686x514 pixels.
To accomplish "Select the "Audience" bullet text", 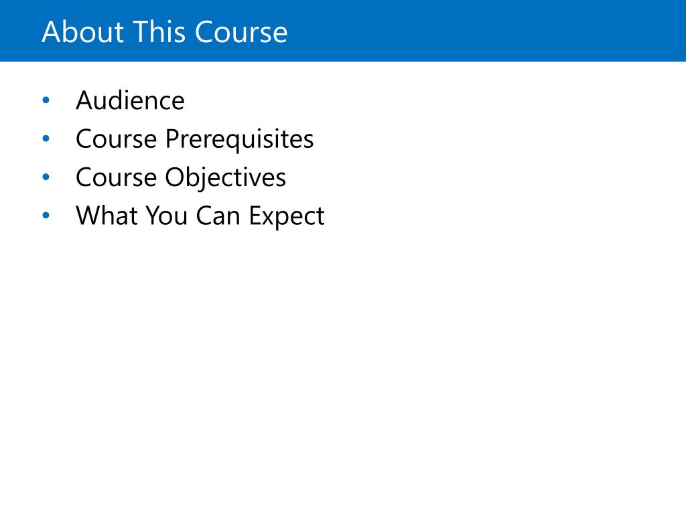I will point(130,100).
